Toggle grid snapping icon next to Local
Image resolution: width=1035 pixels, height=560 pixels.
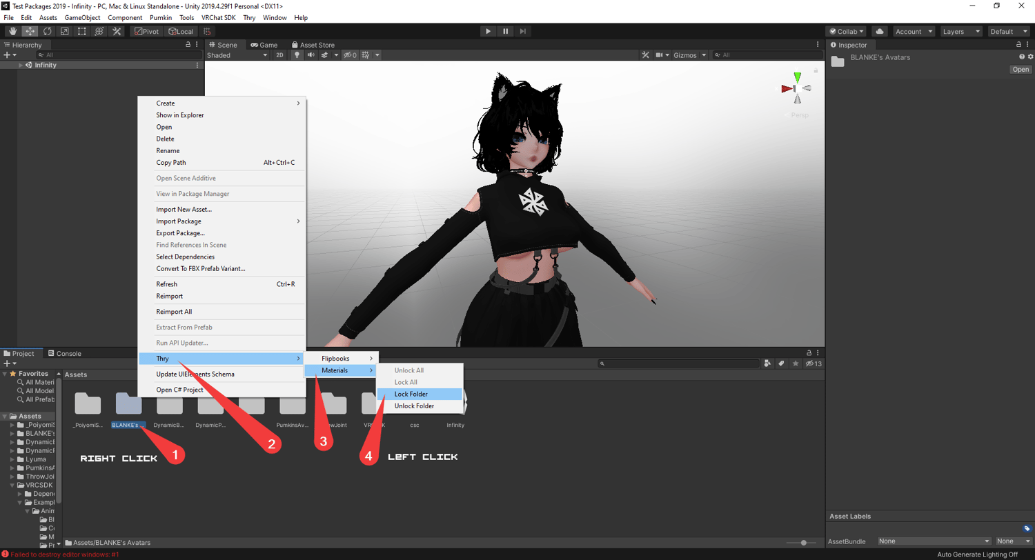[208, 31]
